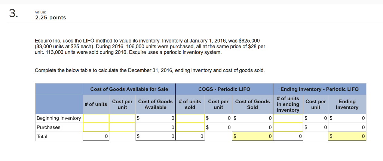This screenshot has height=161, width=383.
Task: Select Beginning Inventory units in ending inventory input
Action: [288, 119]
